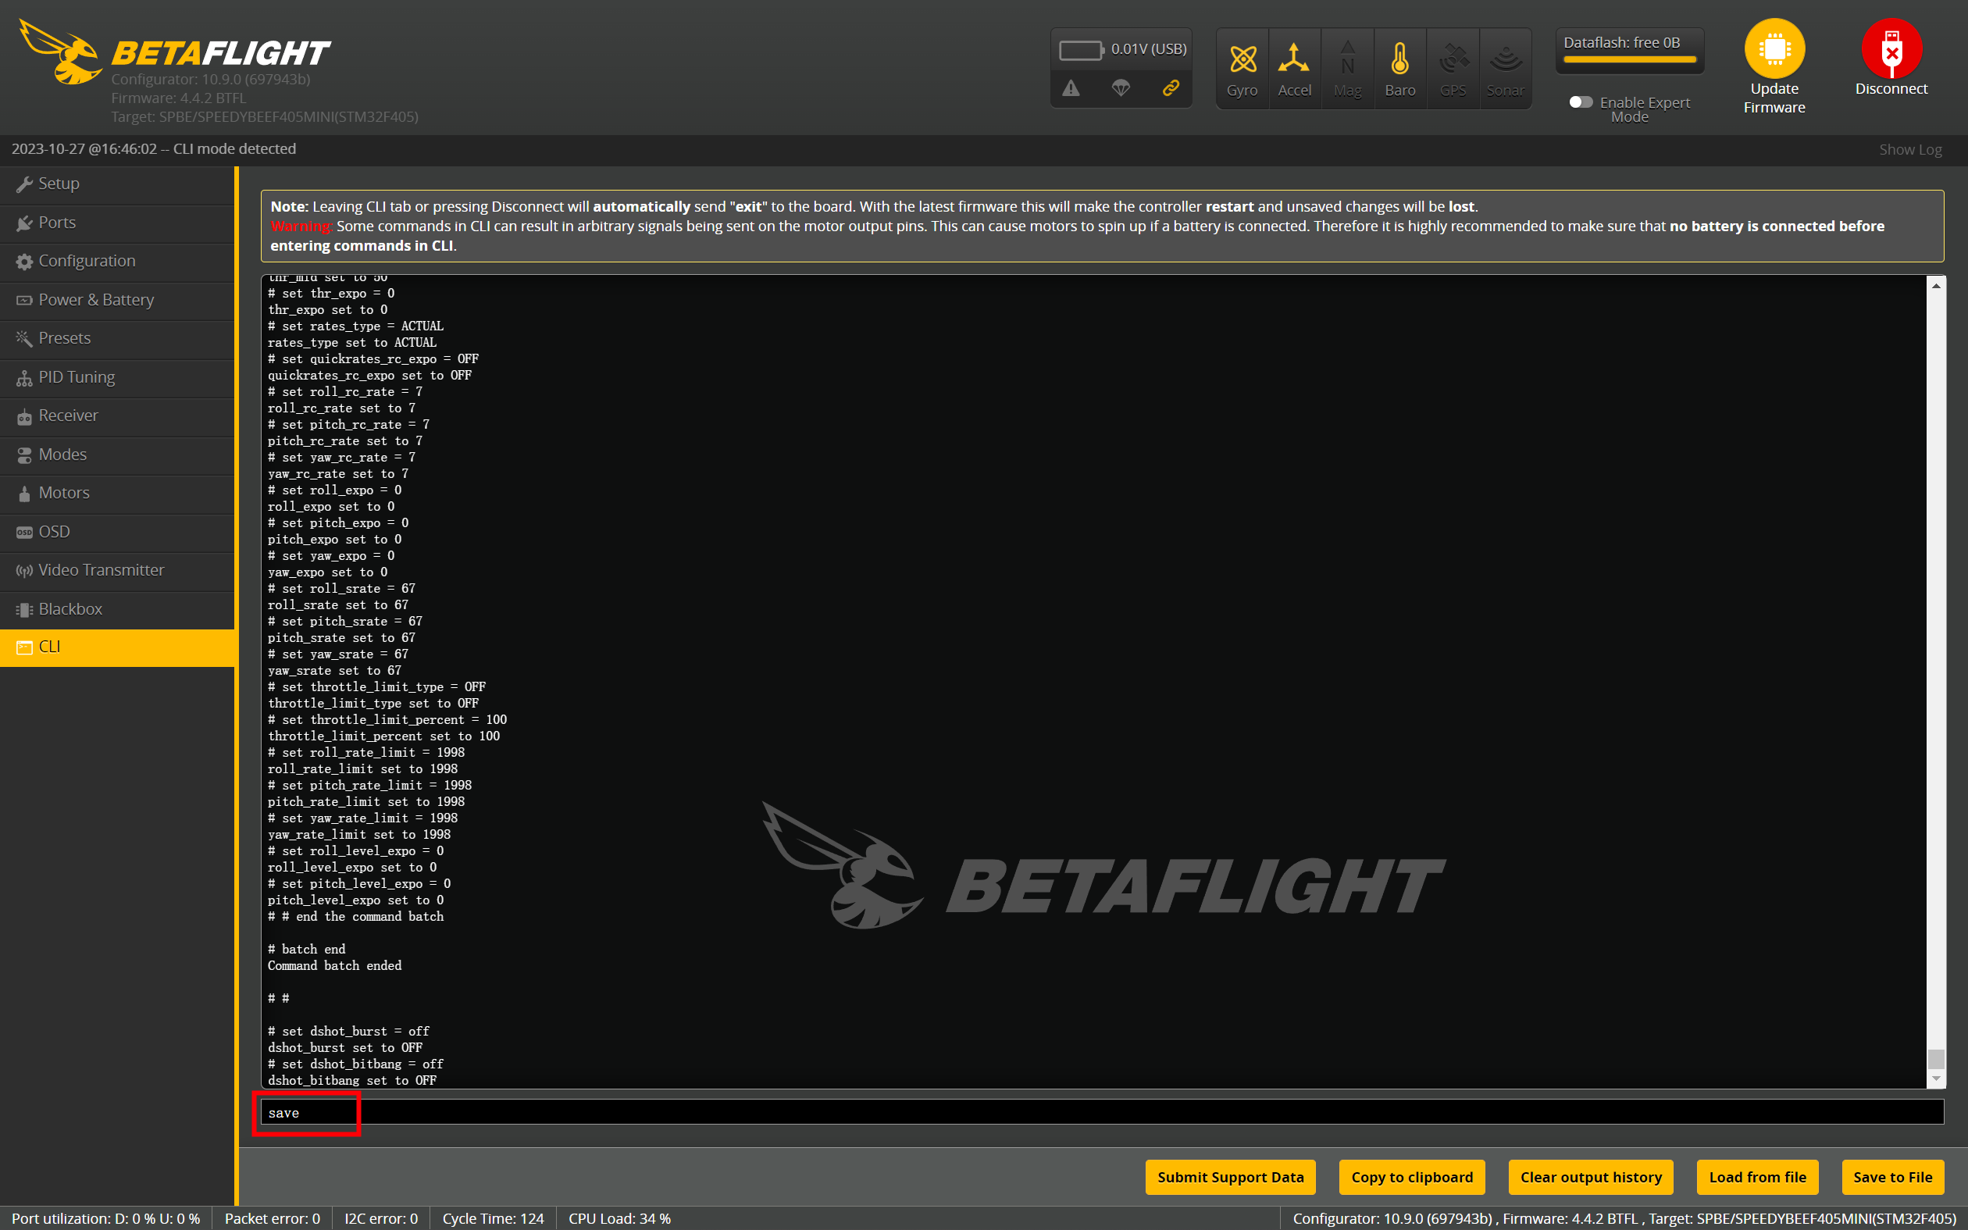
Task: Click 'CPU Load: 34 %' in status bar
Action: point(619,1218)
